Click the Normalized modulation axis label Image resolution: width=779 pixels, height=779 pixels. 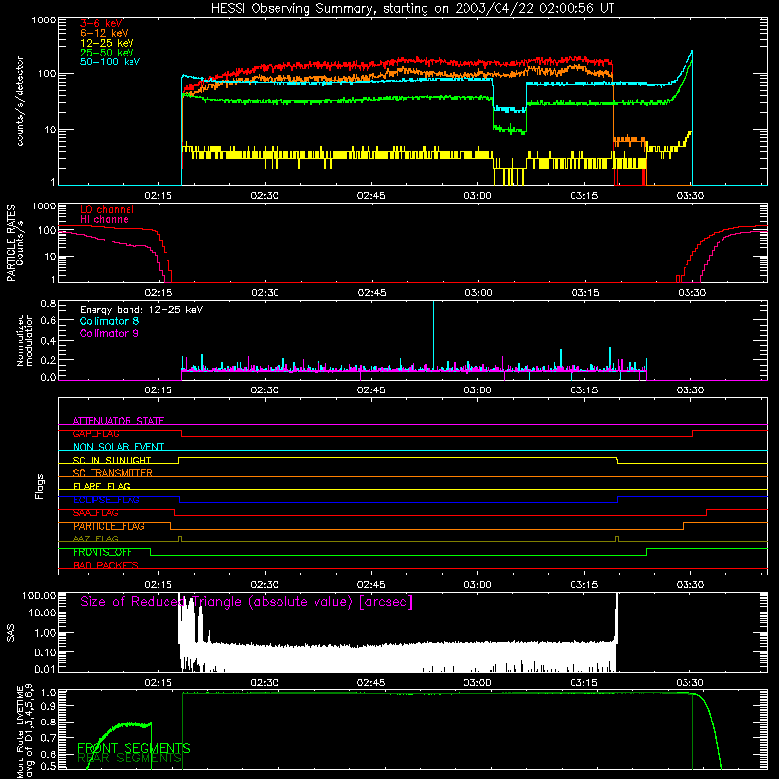24,340
